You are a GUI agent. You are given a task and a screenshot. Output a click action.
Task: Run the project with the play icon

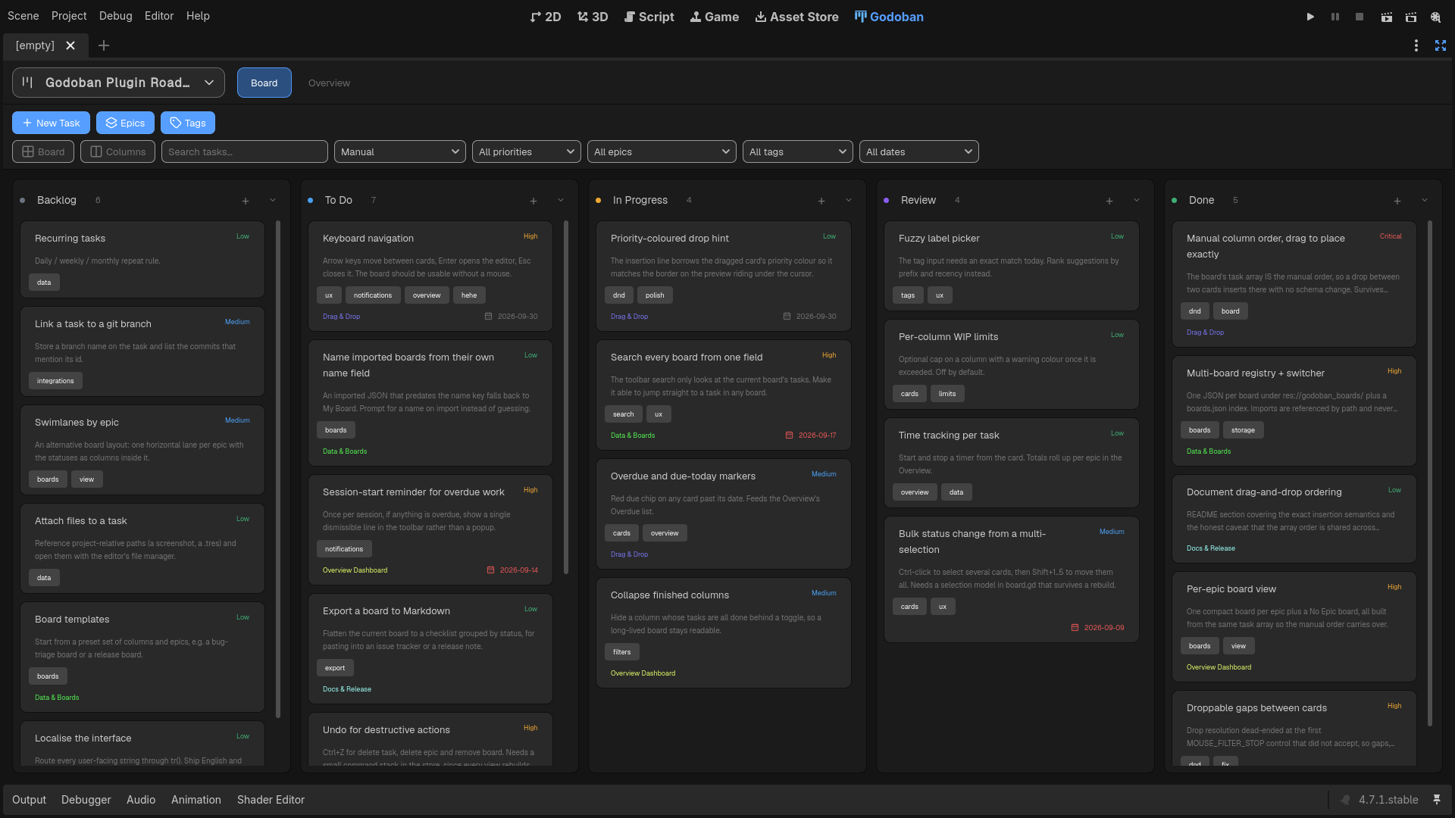click(1310, 17)
